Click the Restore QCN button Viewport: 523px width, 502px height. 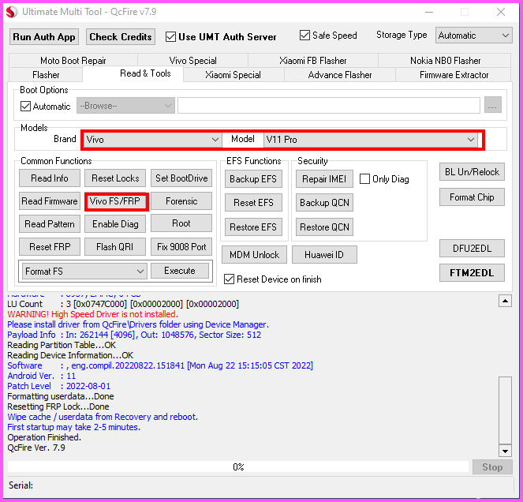324,227
